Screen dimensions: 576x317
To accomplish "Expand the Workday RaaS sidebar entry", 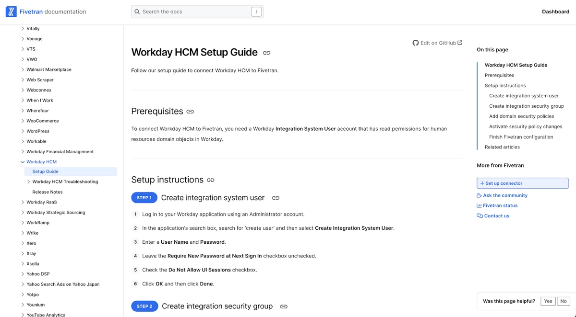I will coord(23,202).
